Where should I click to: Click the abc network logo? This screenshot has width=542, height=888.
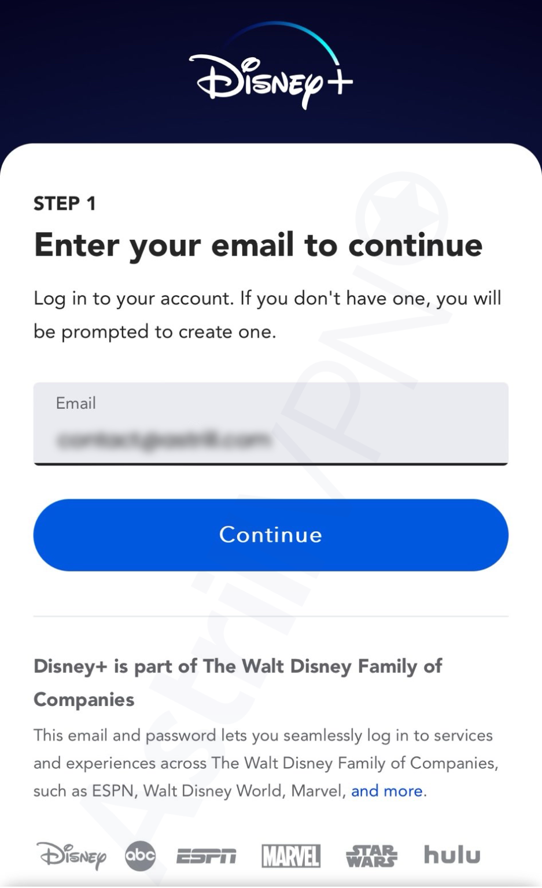click(x=141, y=856)
